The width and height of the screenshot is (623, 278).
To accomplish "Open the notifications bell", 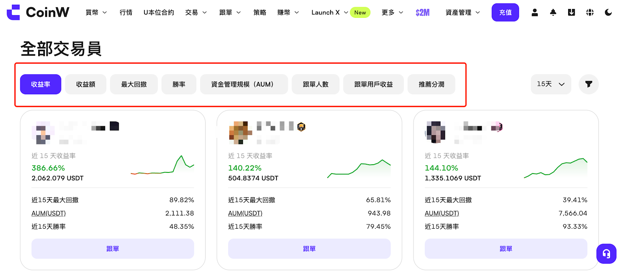I will [x=553, y=12].
